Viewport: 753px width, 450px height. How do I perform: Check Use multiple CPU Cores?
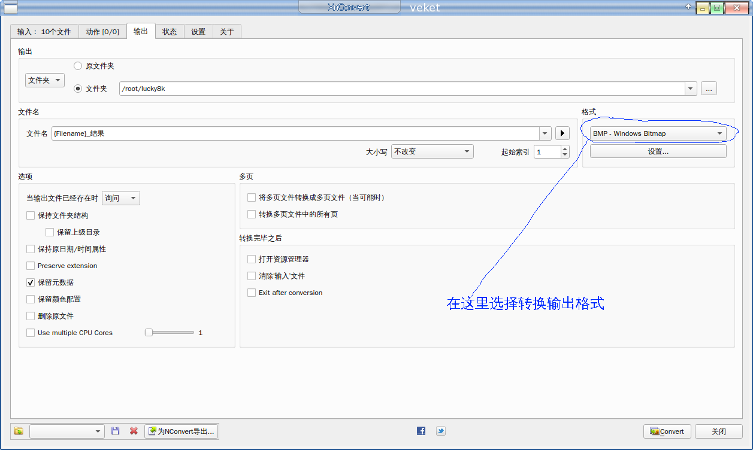pos(31,333)
